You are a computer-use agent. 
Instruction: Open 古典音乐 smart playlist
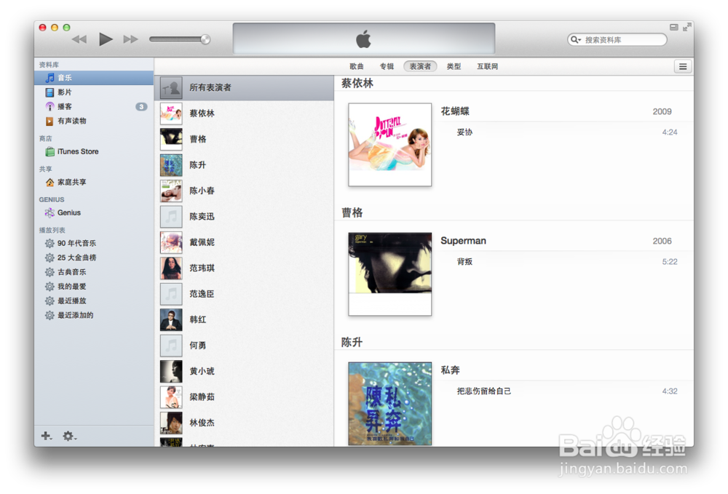pyautogui.click(x=94, y=272)
